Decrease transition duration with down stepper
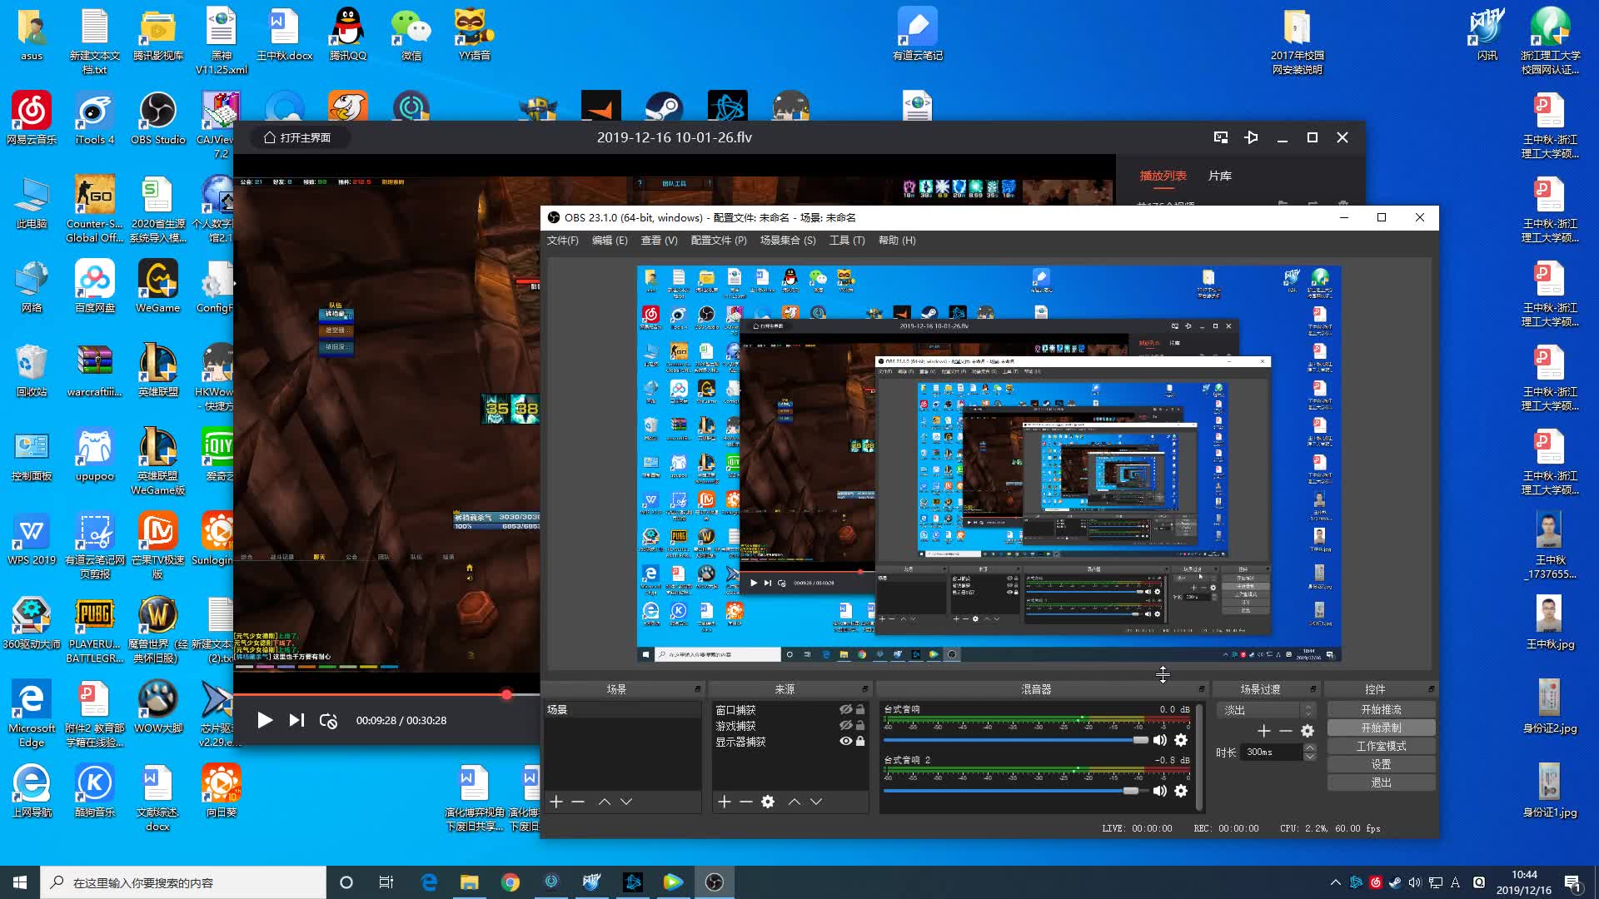The width and height of the screenshot is (1599, 899). tap(1310, 757)
